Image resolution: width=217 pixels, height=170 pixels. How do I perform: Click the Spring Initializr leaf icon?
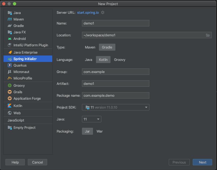coord(10,59)
